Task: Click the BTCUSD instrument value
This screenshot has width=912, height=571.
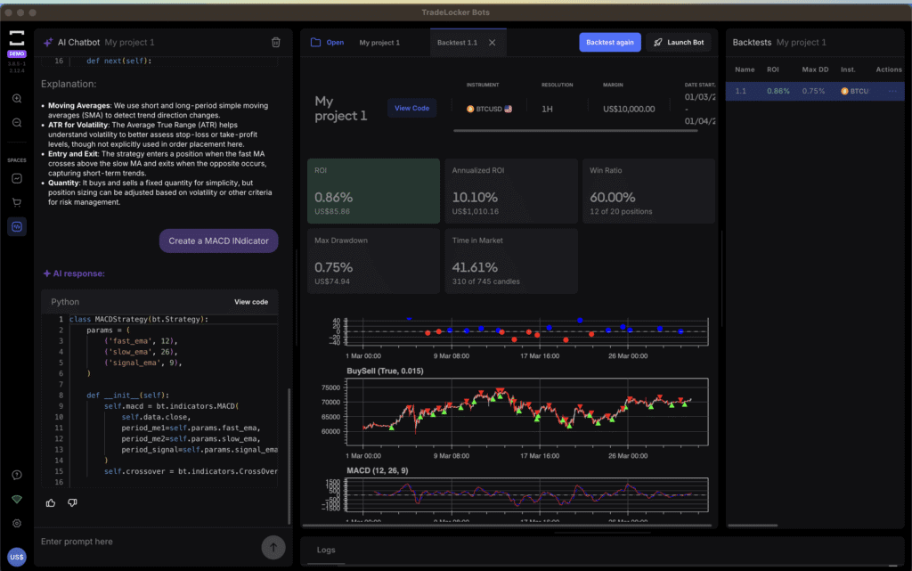Action: [x=489, y=109]
